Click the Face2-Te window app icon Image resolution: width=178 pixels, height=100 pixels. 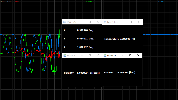pos(105,22)
